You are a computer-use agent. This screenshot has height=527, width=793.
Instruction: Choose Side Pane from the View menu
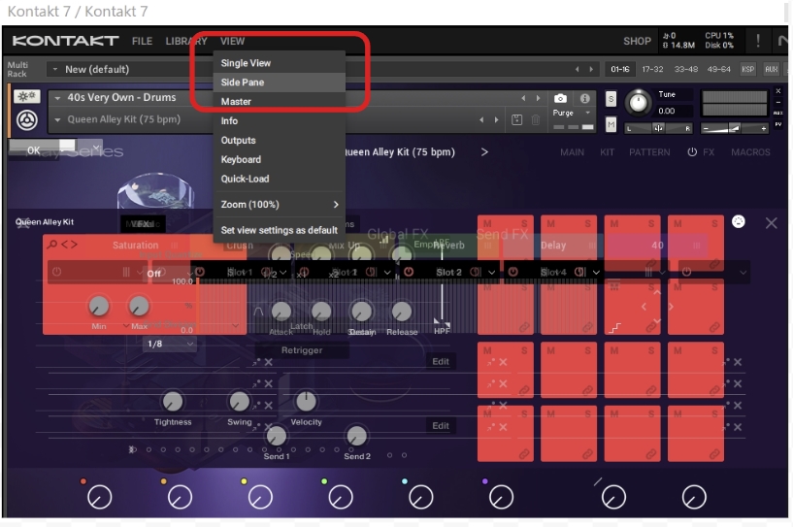pyautogui.click(x=280, y=82)
